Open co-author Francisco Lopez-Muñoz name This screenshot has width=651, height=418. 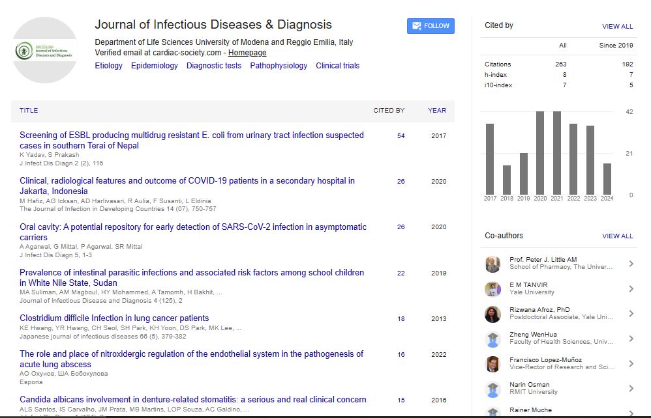tap(545, 359)
